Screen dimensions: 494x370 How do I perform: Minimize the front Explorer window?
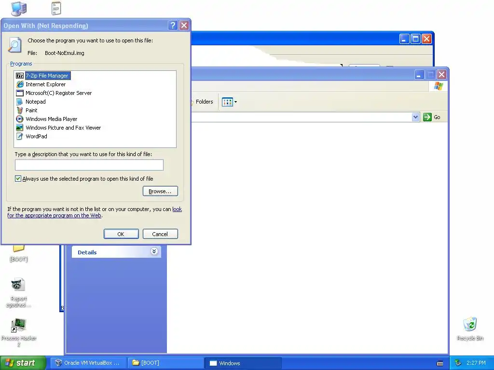click(419, 75)
